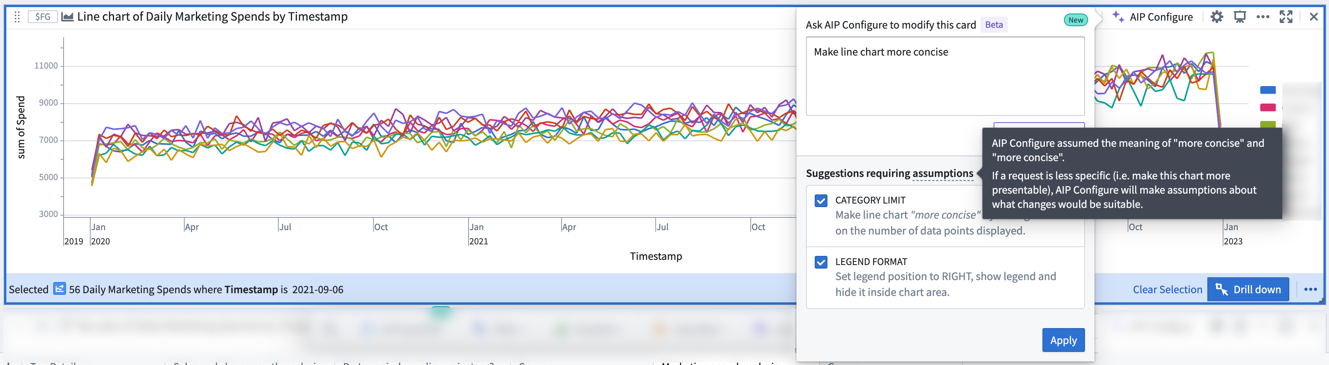Click the green legend color swatch

point(1268,124)
